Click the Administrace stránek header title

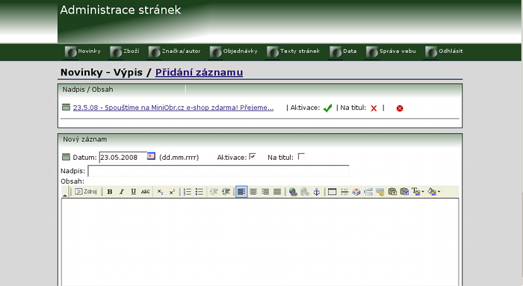coord(120,10)
